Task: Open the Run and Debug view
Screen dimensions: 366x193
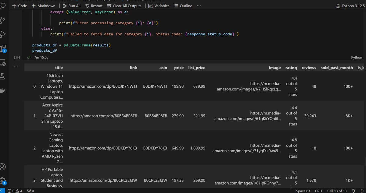Action: click(3, 34)
